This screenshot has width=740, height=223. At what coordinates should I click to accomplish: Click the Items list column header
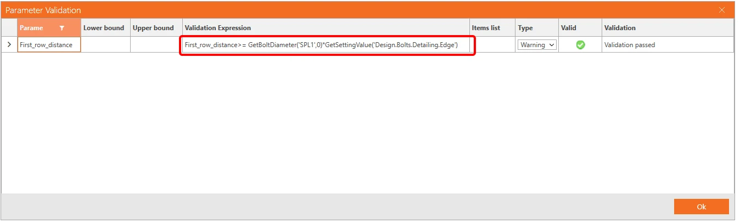pyautogui.click(x=492, y=28)
